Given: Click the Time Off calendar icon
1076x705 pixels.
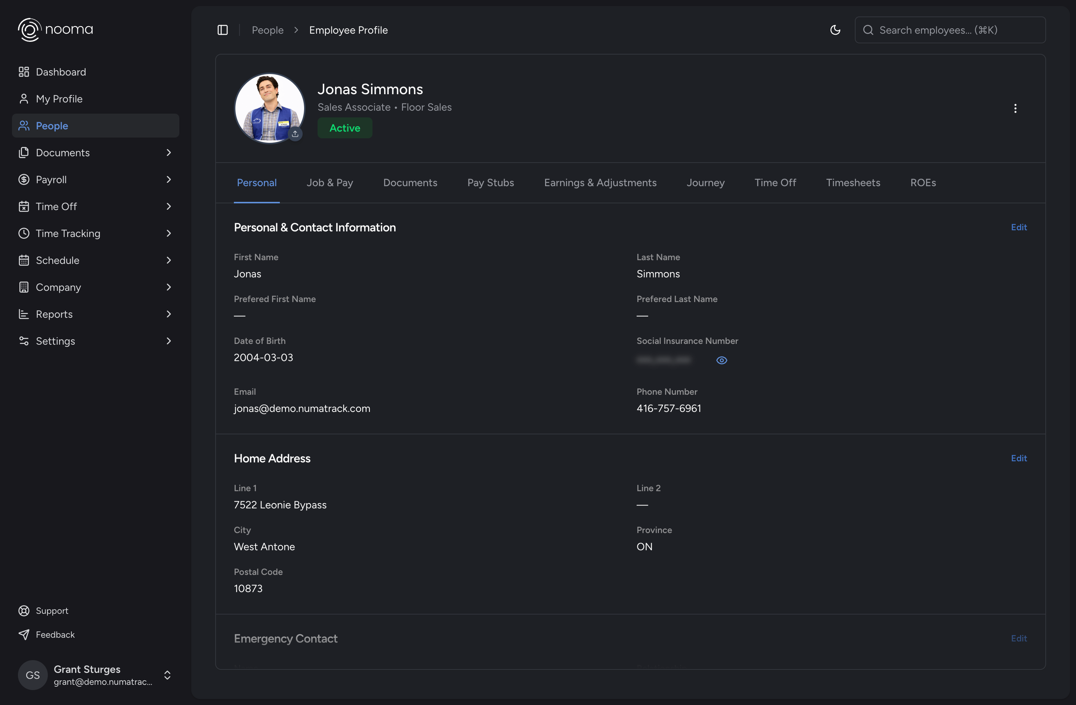Looking at the screenshot, I should pyautogui.click(x=24, y=206).
